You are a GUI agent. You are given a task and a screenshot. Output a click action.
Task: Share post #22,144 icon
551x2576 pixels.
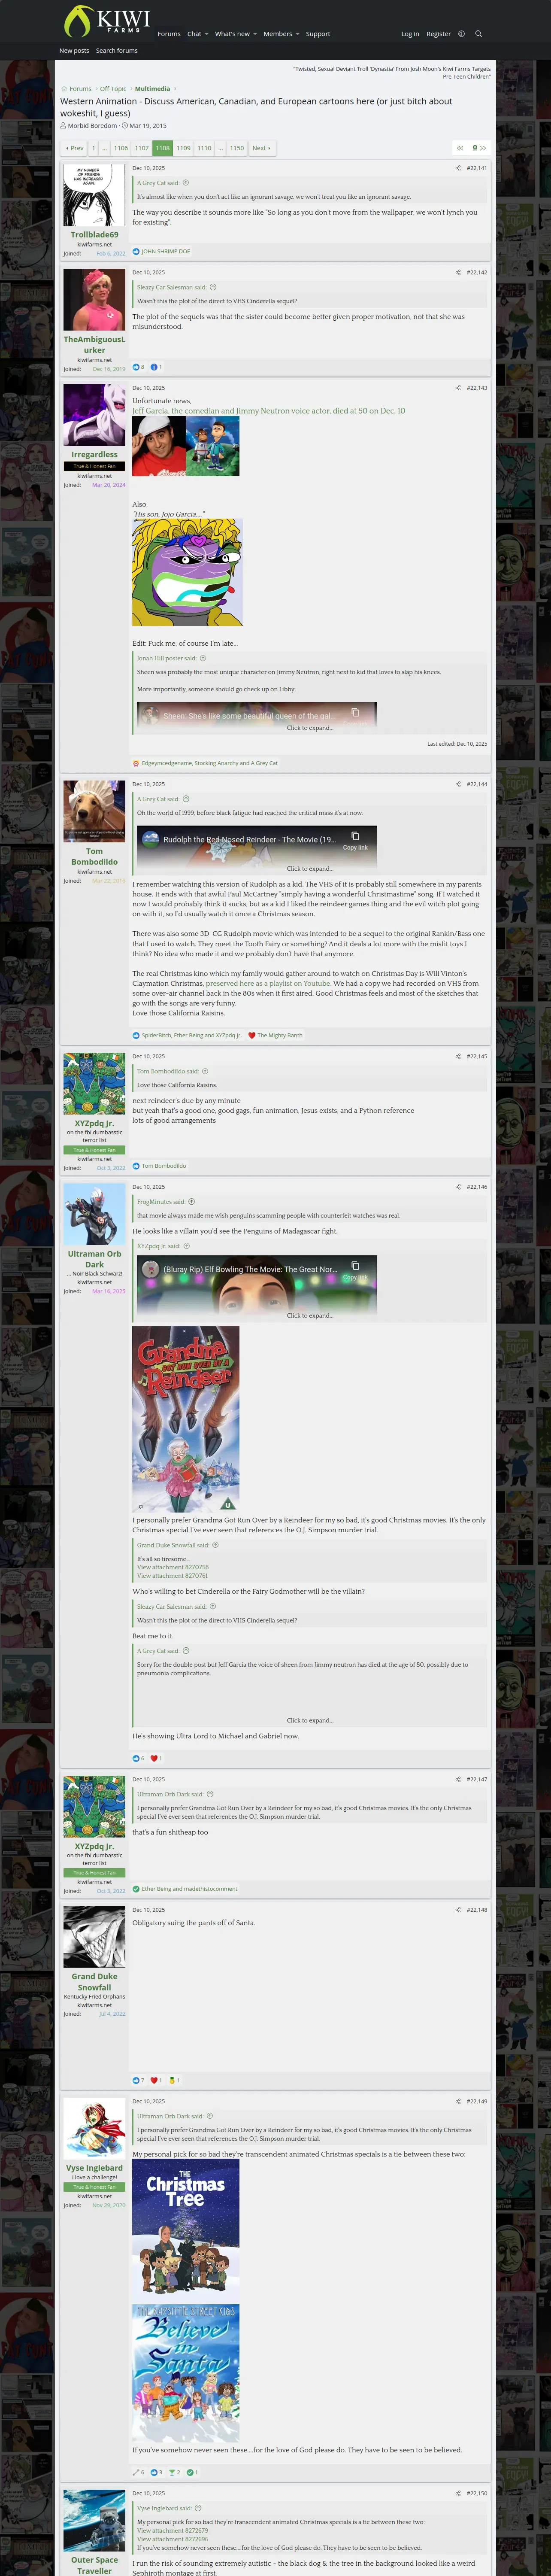tap(458, 784)
